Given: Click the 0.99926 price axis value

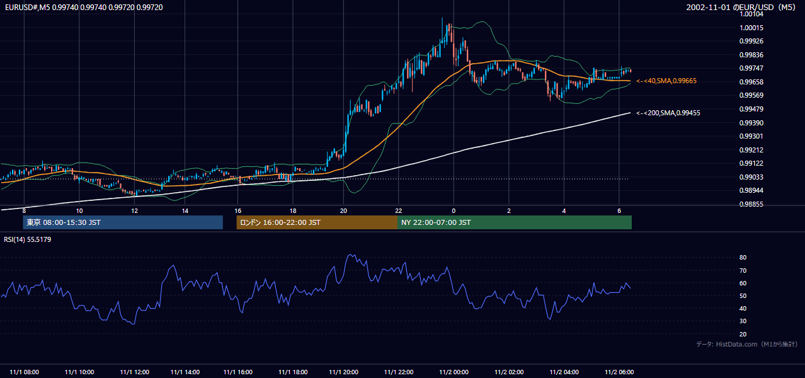Looking at the screenshot, I should point(752,42).
